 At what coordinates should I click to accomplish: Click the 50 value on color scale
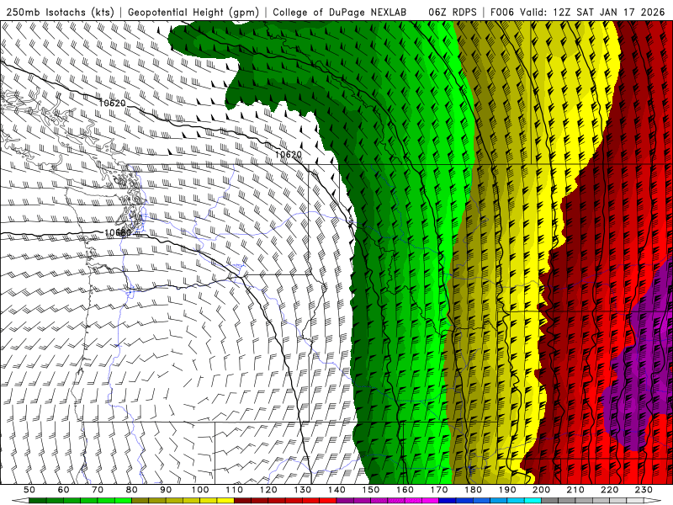point(29,490)
